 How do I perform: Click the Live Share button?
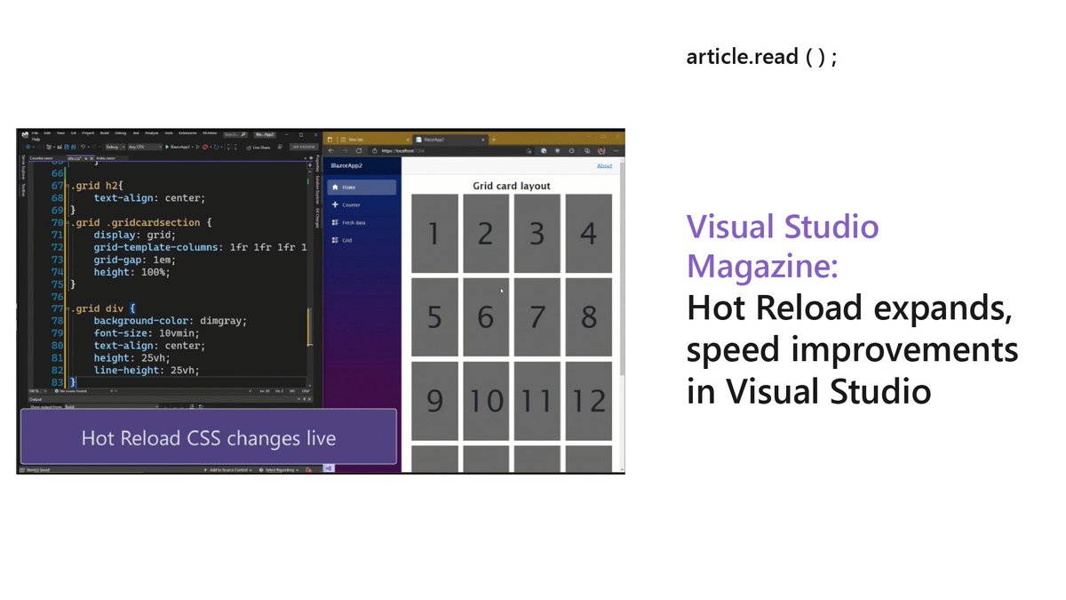point(259,147)
